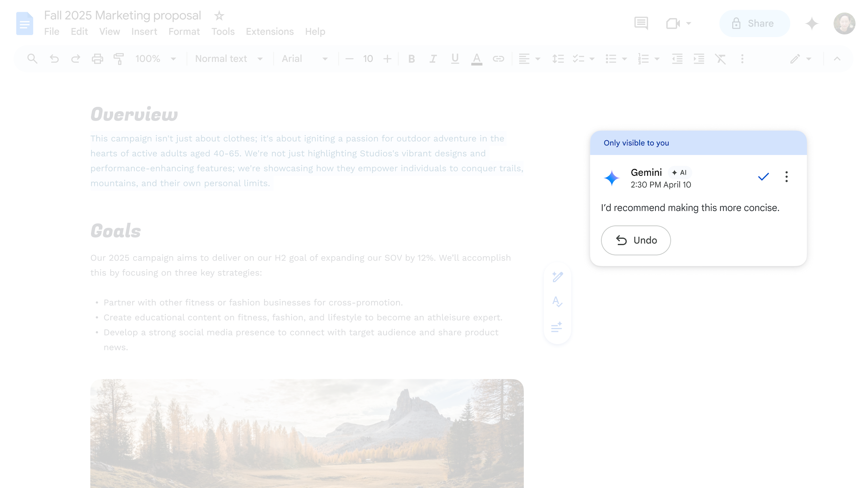This screenshot has height=488, width=867.
Task: Open the Arial font dropdown
Action: click(x=305, y=59)
